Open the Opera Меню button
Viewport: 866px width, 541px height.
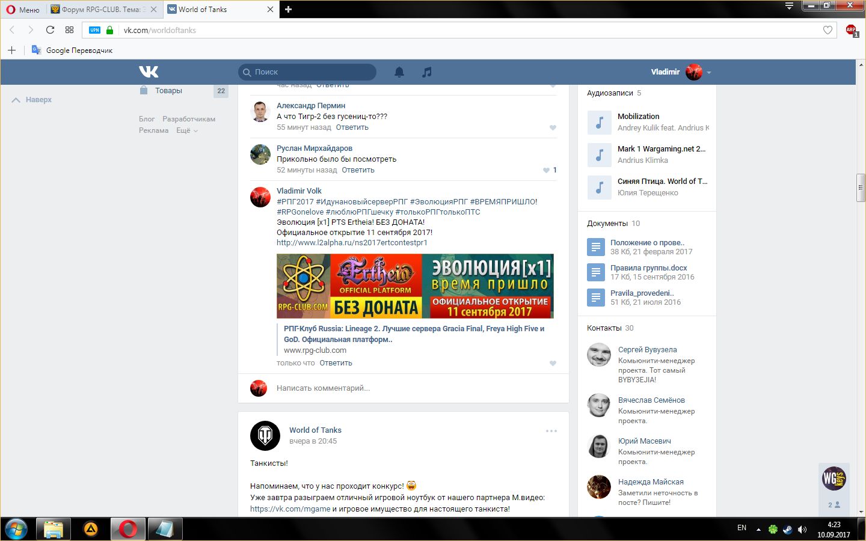[23, 10]
